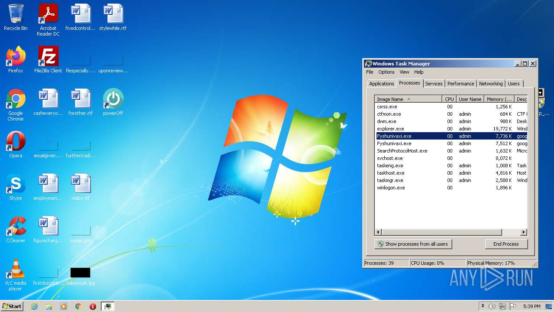Click the horizontal scrollbar left arrow
This screenshot has width=554, height=312.
[378, 232]
